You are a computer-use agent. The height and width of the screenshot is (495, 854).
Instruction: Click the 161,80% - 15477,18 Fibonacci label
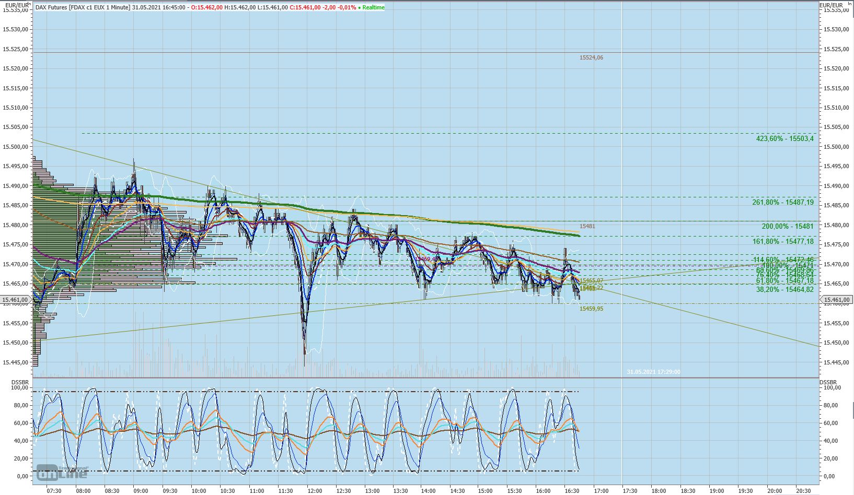(x=782, y=242)
